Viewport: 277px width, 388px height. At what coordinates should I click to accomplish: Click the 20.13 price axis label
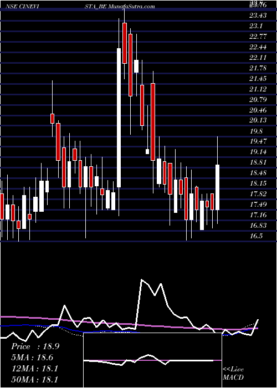(258, 120)
